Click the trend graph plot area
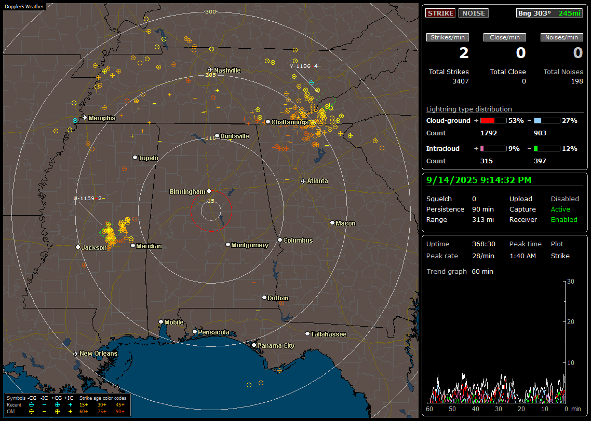 pyautogui.click(x=496, y=342)
